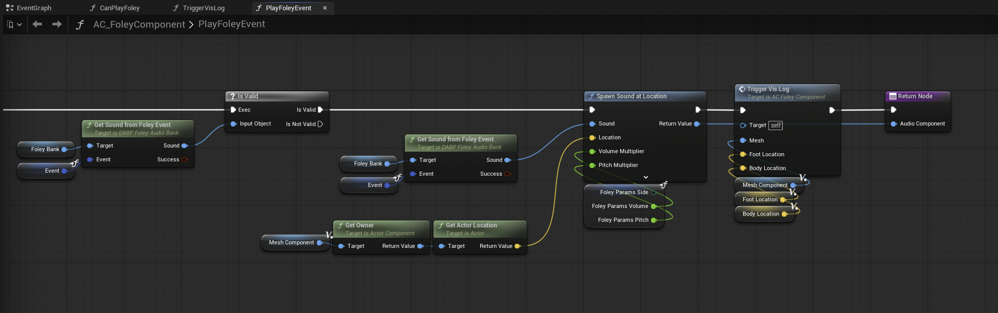Click the Is Valid node question icon
The width and height of the screenshot is (998, 313).
[x=232, y=96]
